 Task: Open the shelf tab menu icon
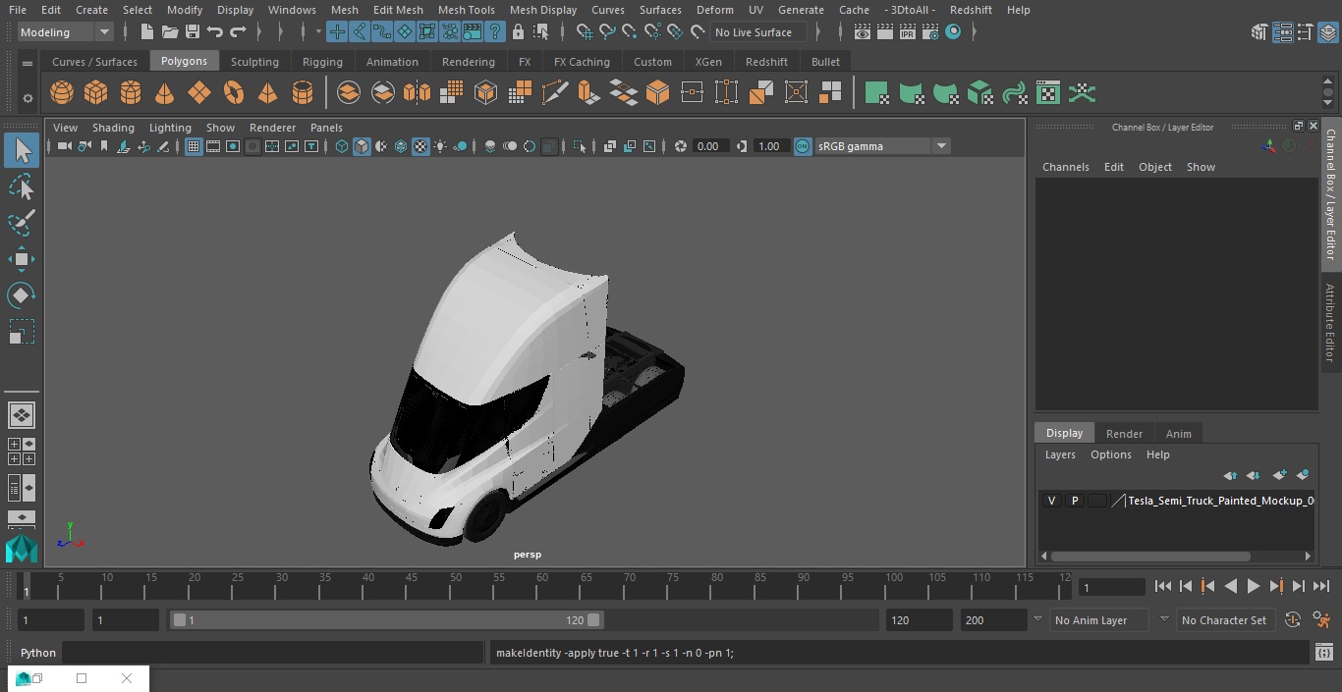click(x=28, y=63)
